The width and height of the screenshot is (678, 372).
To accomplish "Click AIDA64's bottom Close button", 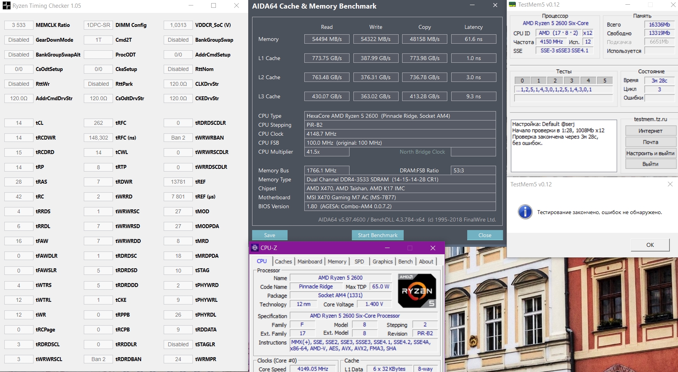I will pyautogui.click(x=485, y=235).
